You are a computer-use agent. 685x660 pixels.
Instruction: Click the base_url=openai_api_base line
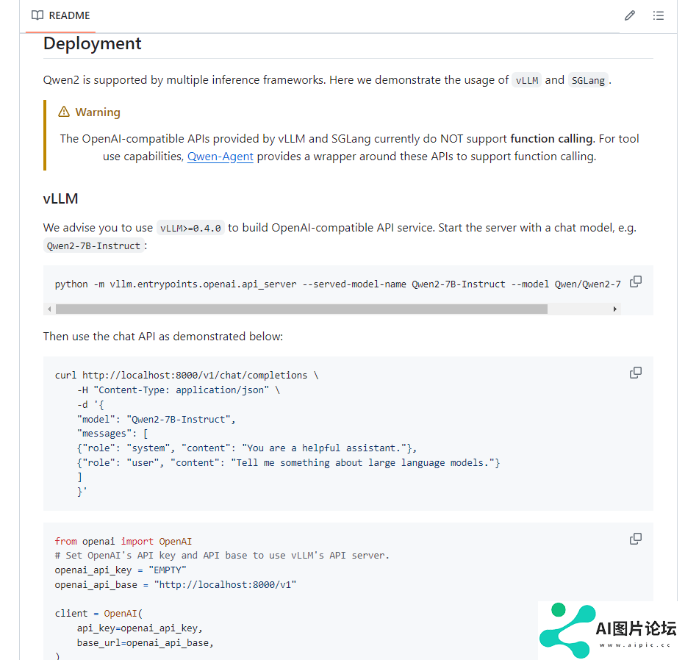click(x=145, y=643)
